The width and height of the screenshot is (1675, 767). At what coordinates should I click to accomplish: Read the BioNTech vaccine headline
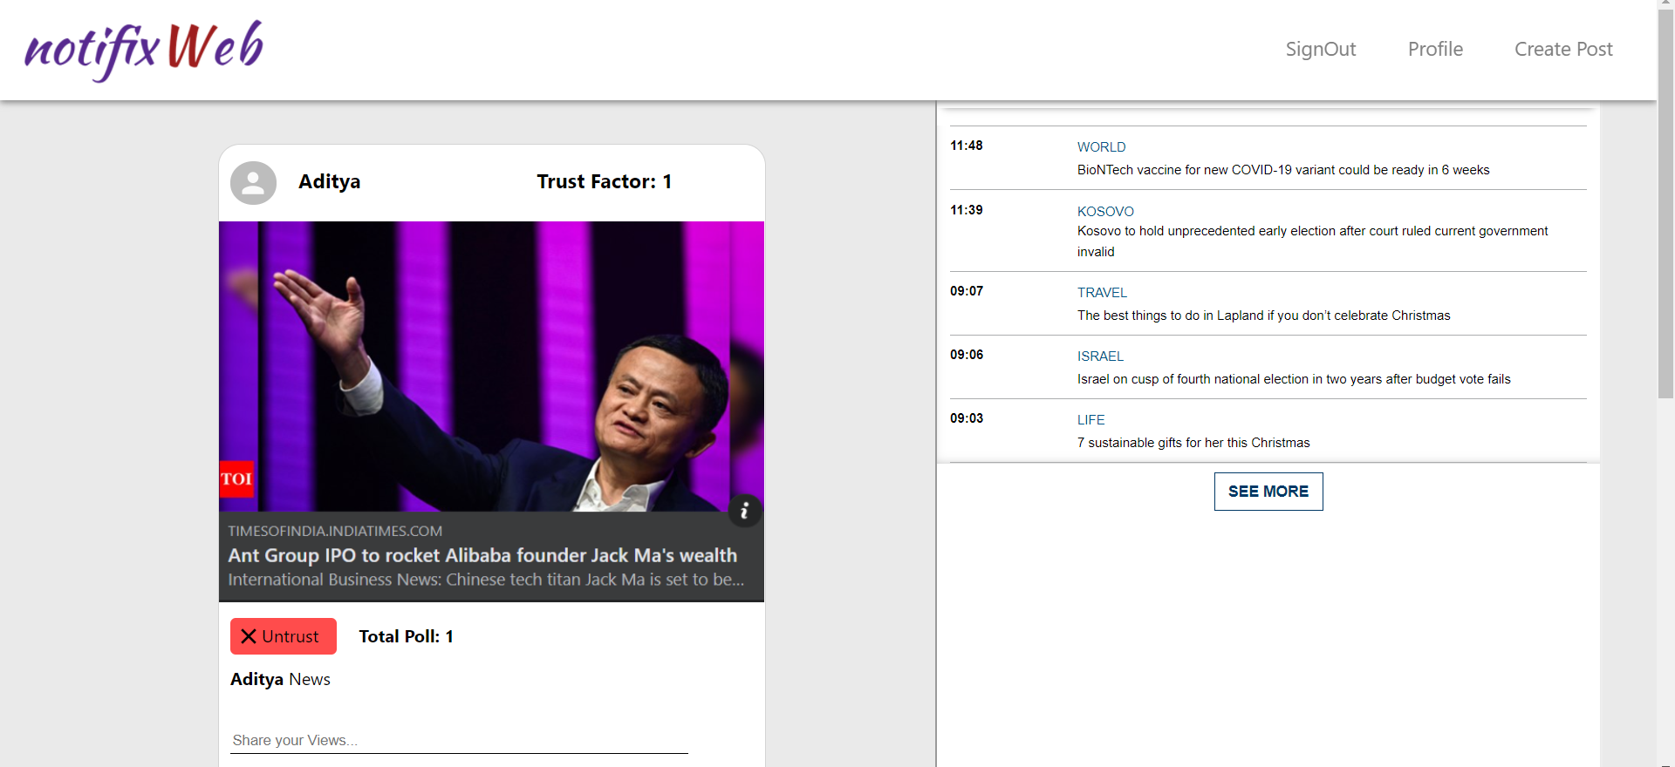(x=1282, y=170)
